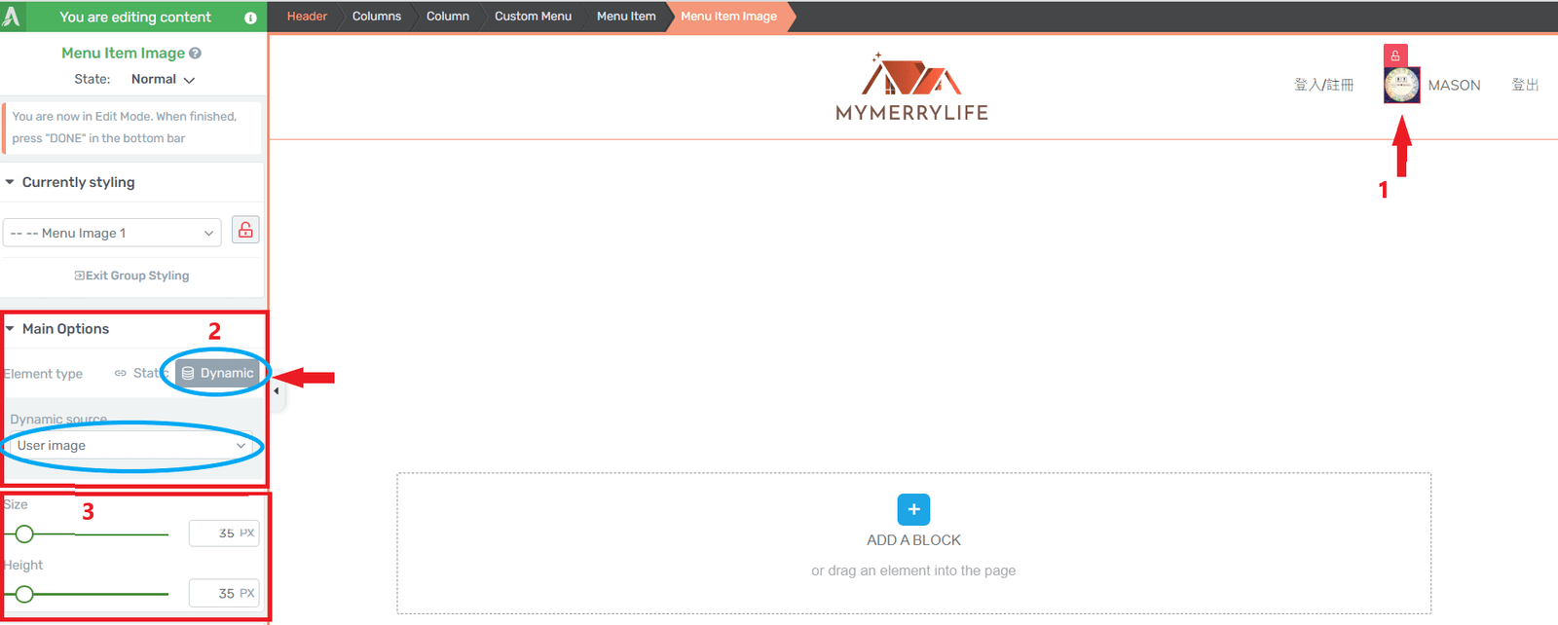1558x625 pixels.
Task: Select the MASON user avatar image
Action: 1401,85
